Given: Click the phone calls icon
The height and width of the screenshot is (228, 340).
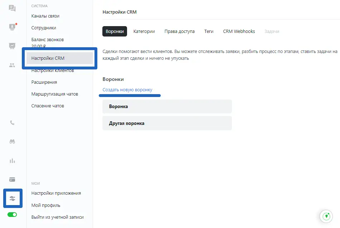Looking at the screenshot, I should pos(12,122).
